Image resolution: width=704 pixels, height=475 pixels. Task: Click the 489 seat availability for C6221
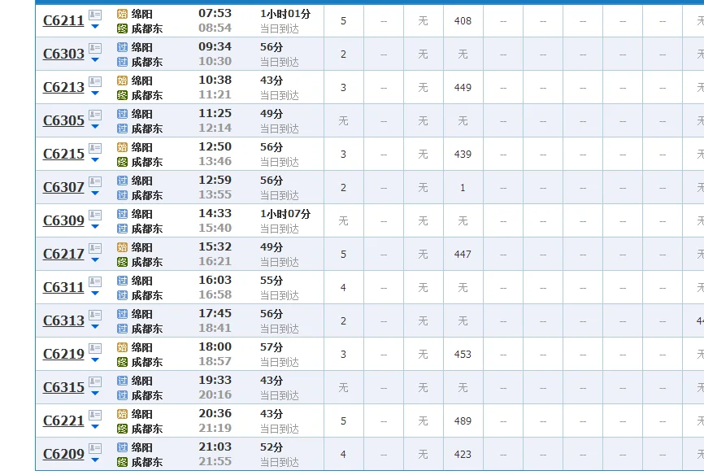[463, 421]
